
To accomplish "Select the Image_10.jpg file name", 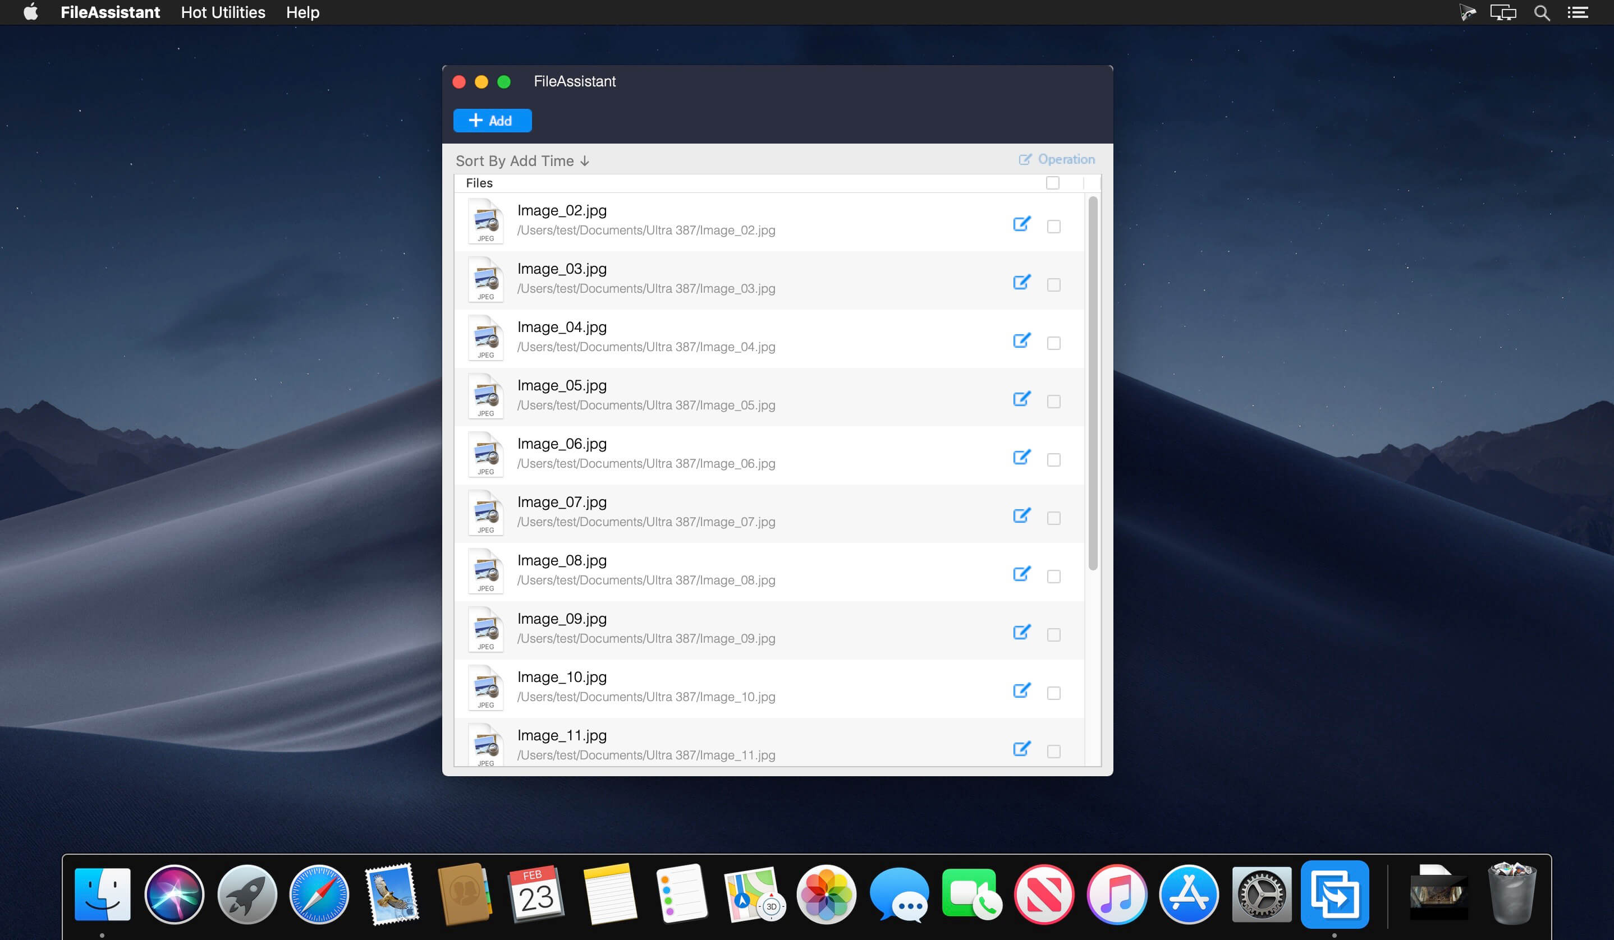I will click(x=562, y=677).
